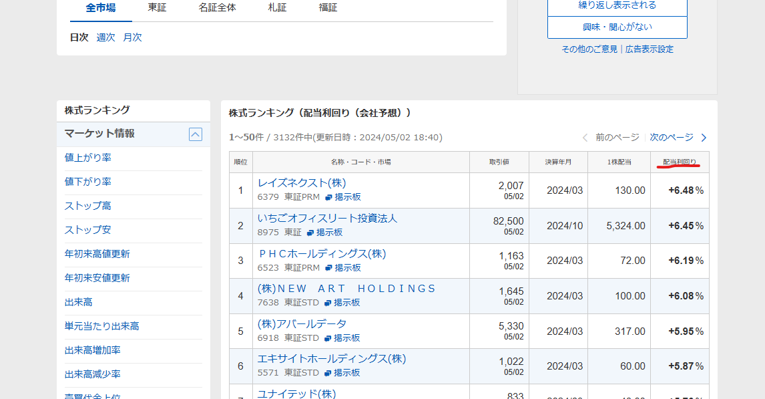Go to next page with 次のページ
The height and width of the screenshot is (399, 765).
[x=678, y=138]
